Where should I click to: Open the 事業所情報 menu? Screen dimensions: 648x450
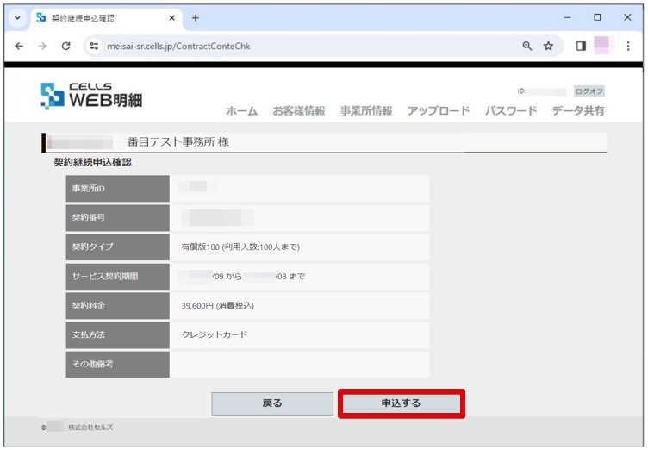pos(366,111)
